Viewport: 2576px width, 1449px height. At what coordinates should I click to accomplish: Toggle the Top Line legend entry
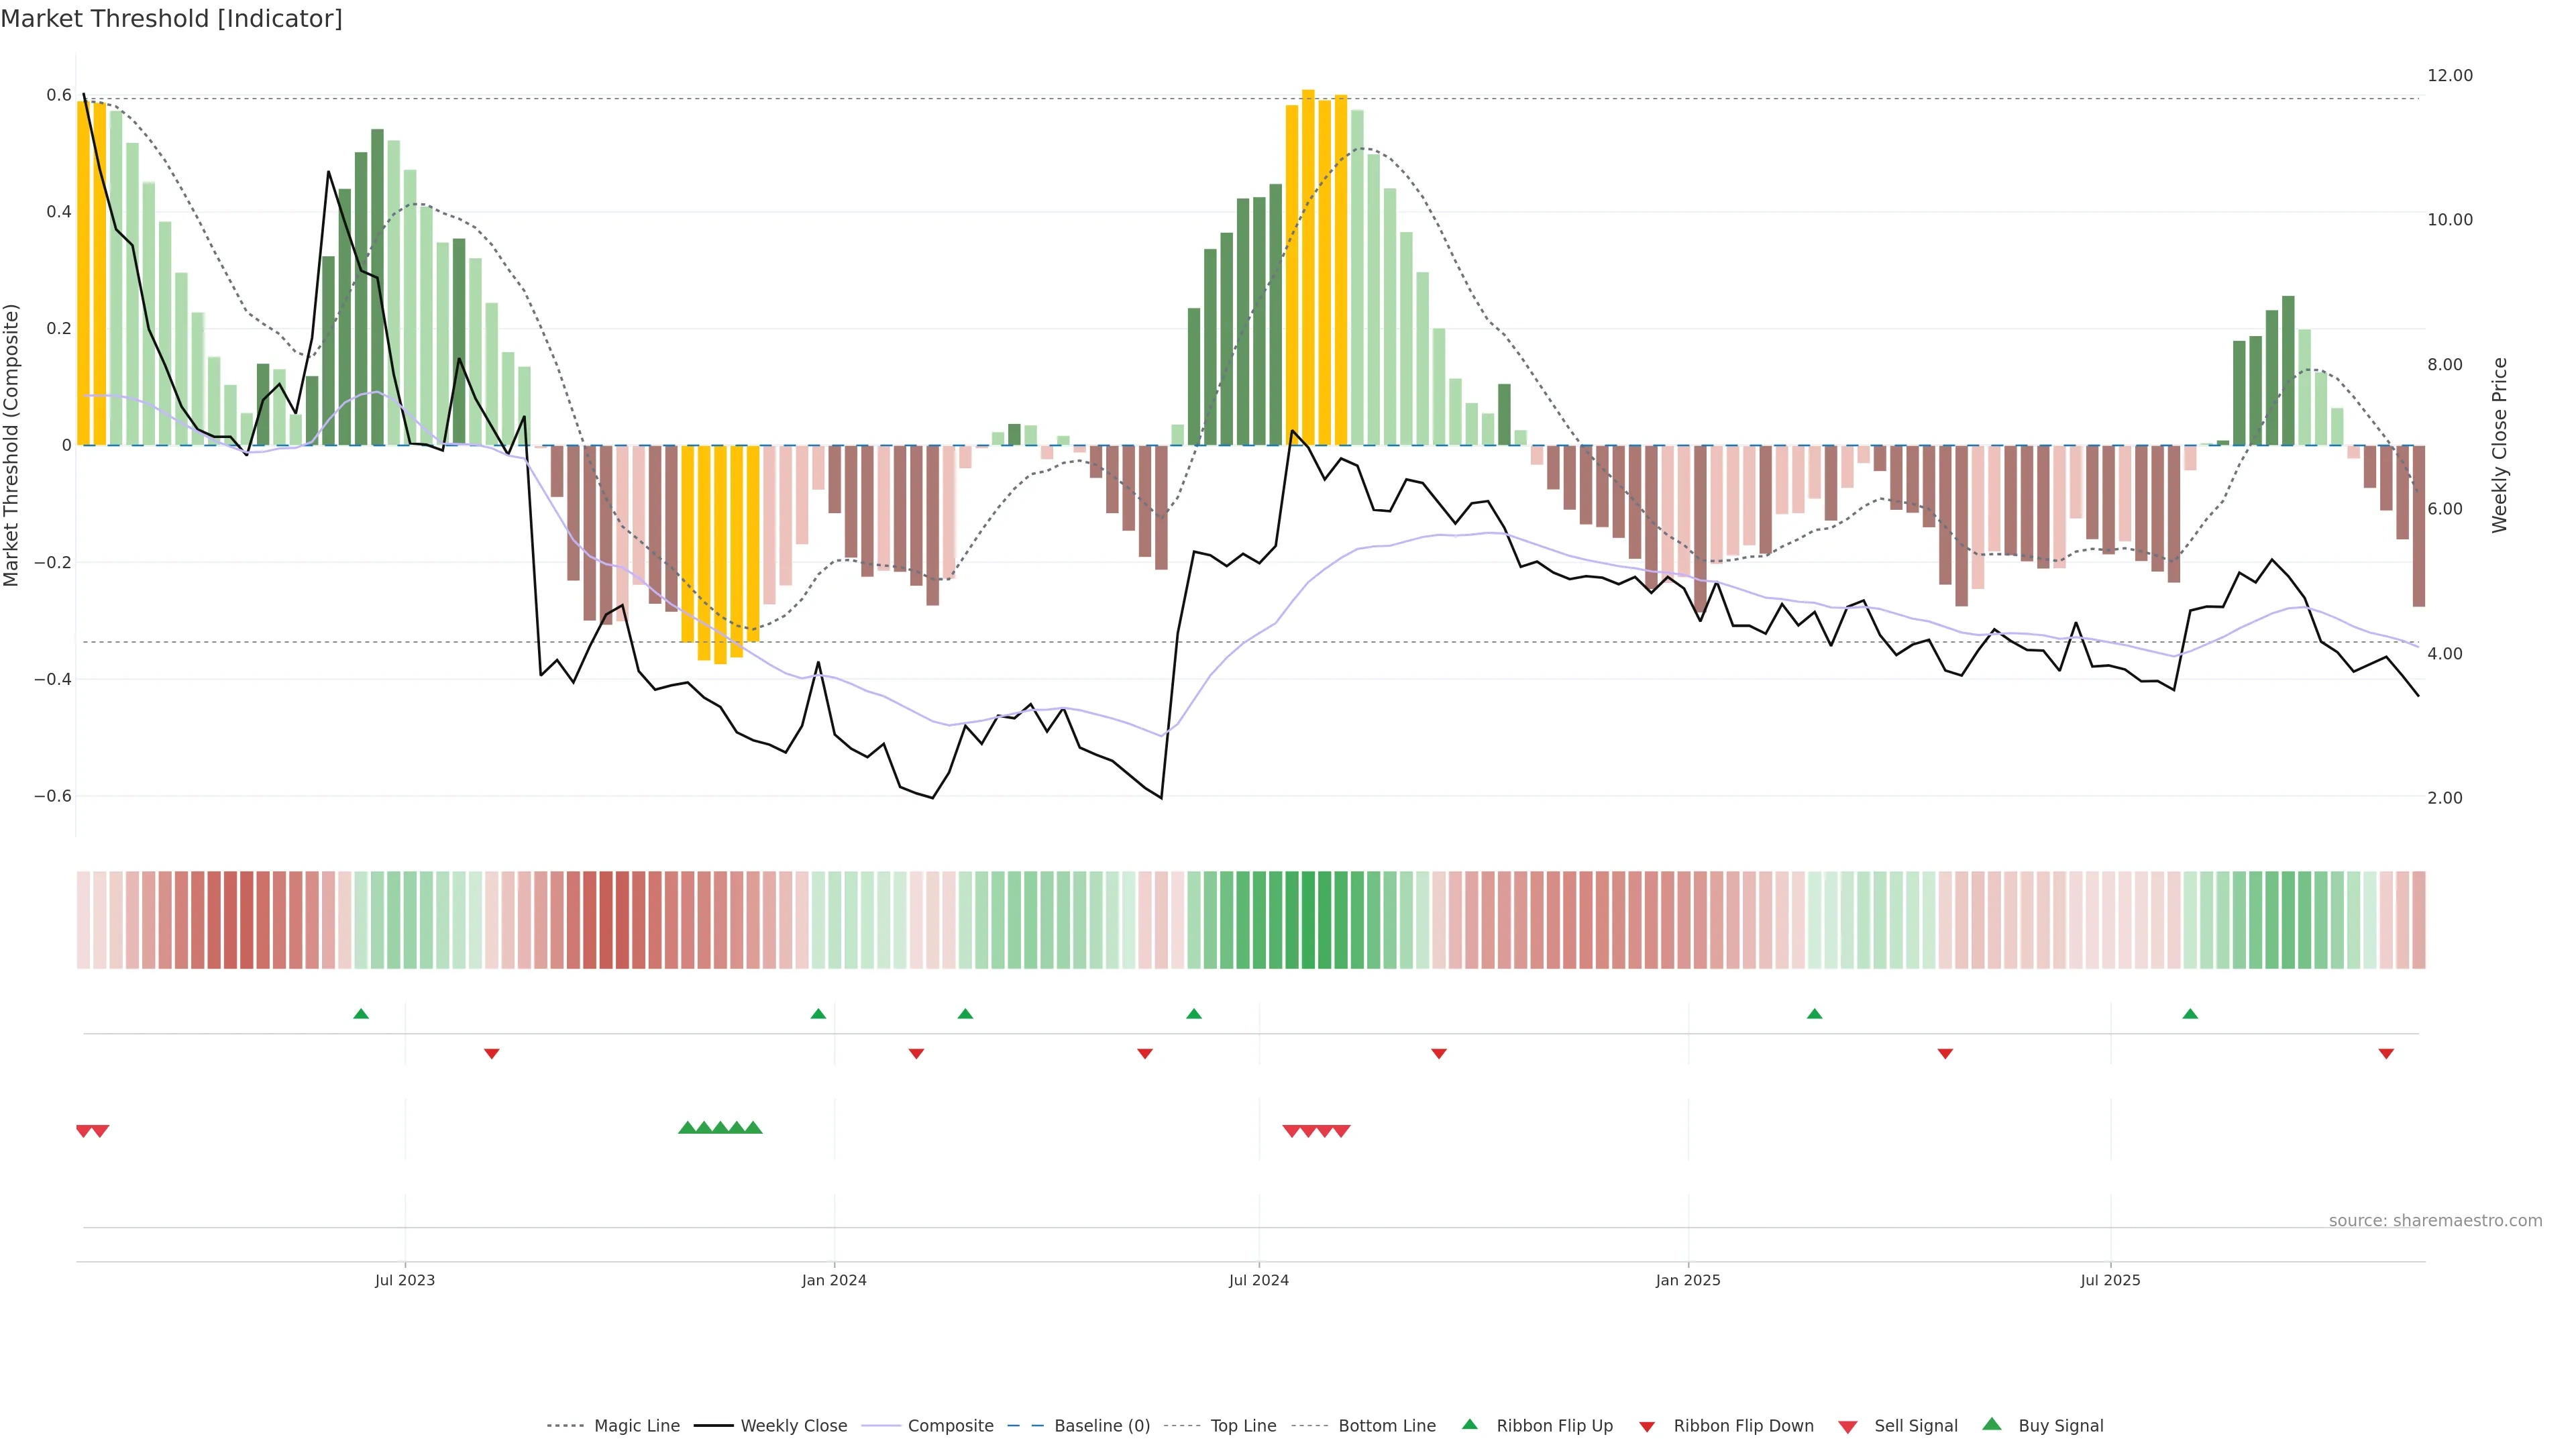click(1243, 1426)
